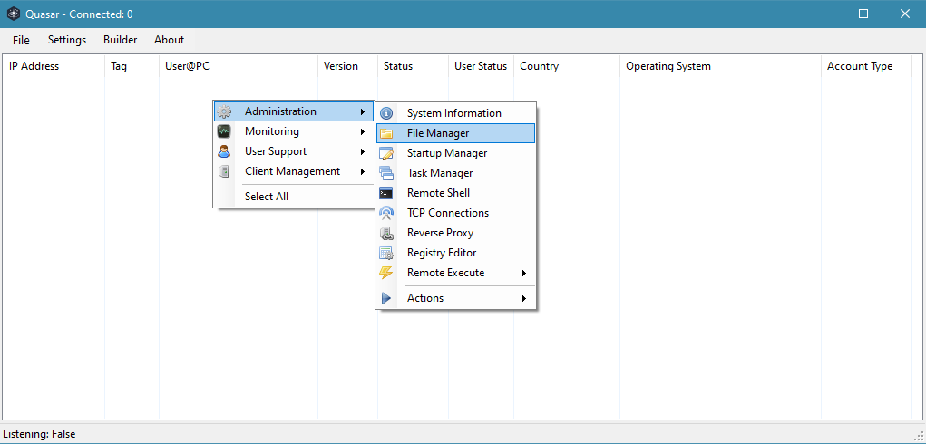
Task: Click the Client Management server icon
Action: click(224, 171)
